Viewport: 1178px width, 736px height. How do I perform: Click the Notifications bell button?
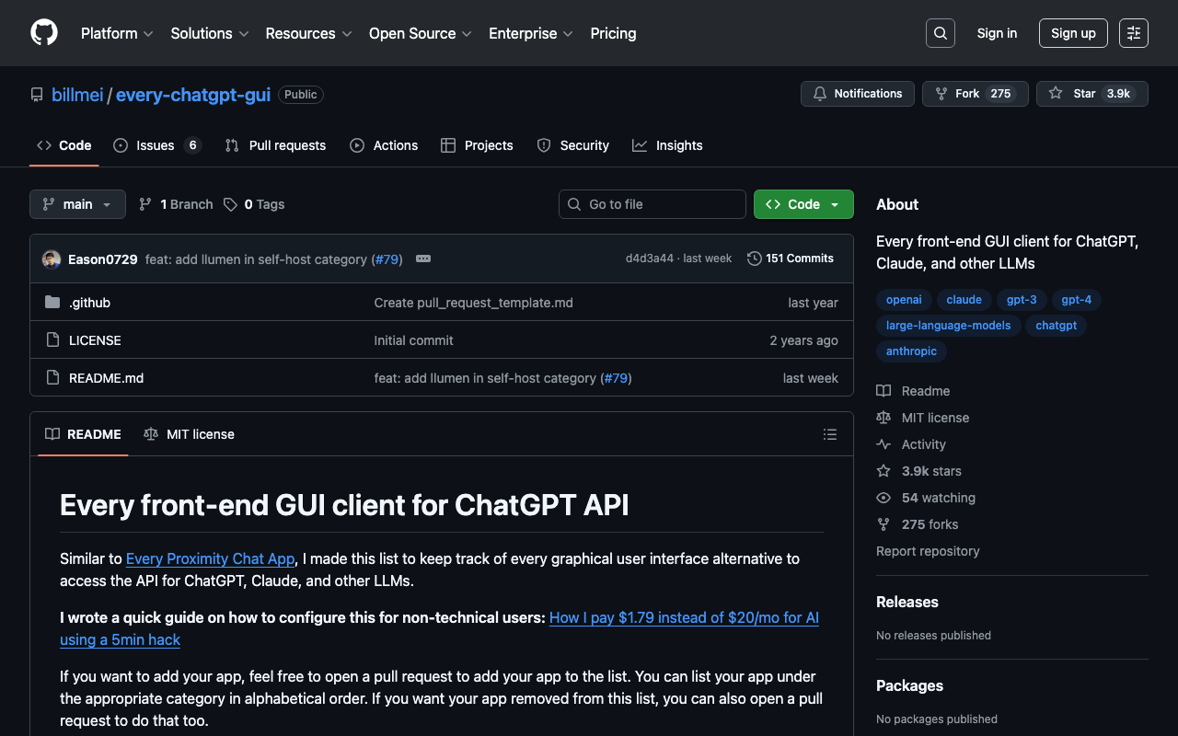coord(857,94)
